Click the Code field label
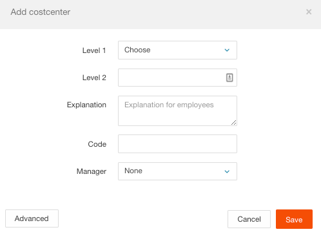Image resolution: width=321 pixels, height=234 pixels. pos(97,144)
